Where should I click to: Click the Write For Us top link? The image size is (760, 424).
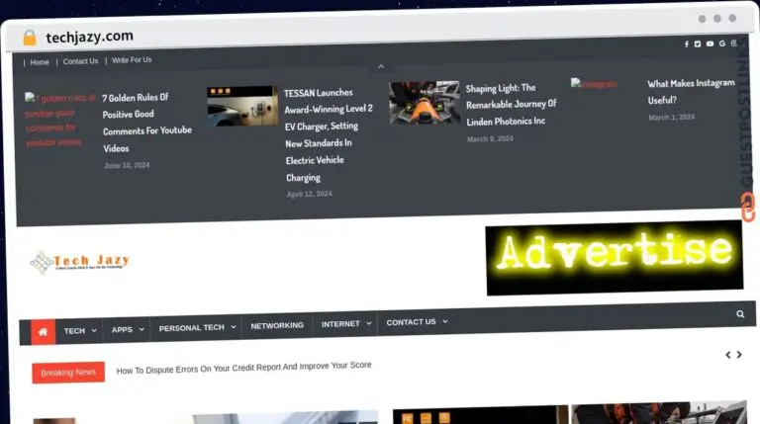(x=132, y=60)
